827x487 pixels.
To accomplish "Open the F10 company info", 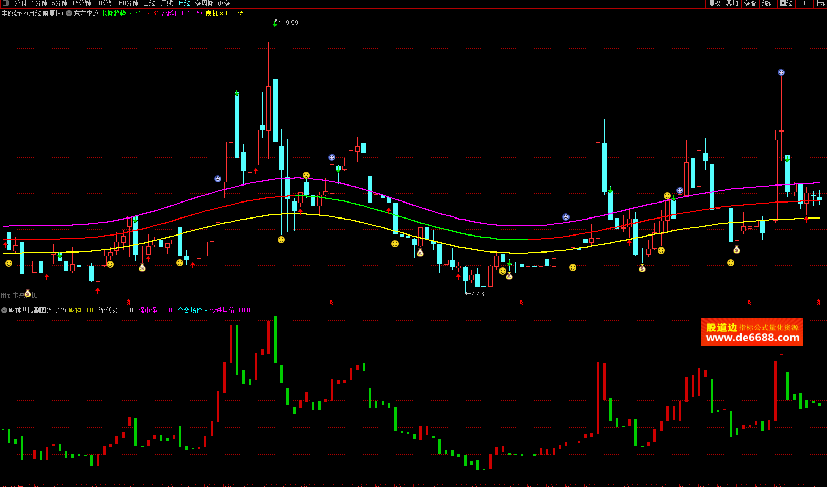I will [804, 3].
